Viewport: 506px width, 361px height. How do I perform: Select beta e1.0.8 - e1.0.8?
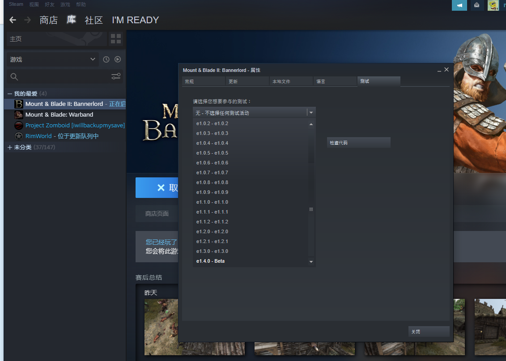click(251, 182)
